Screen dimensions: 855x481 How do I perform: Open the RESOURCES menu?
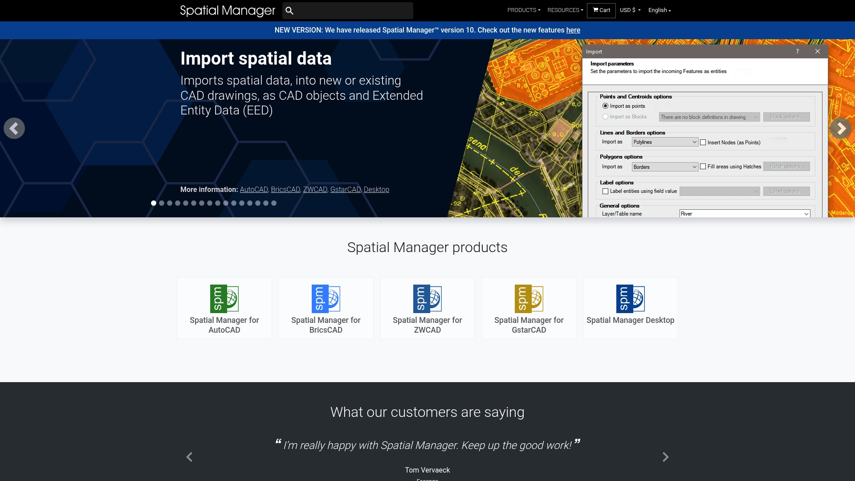565,10
